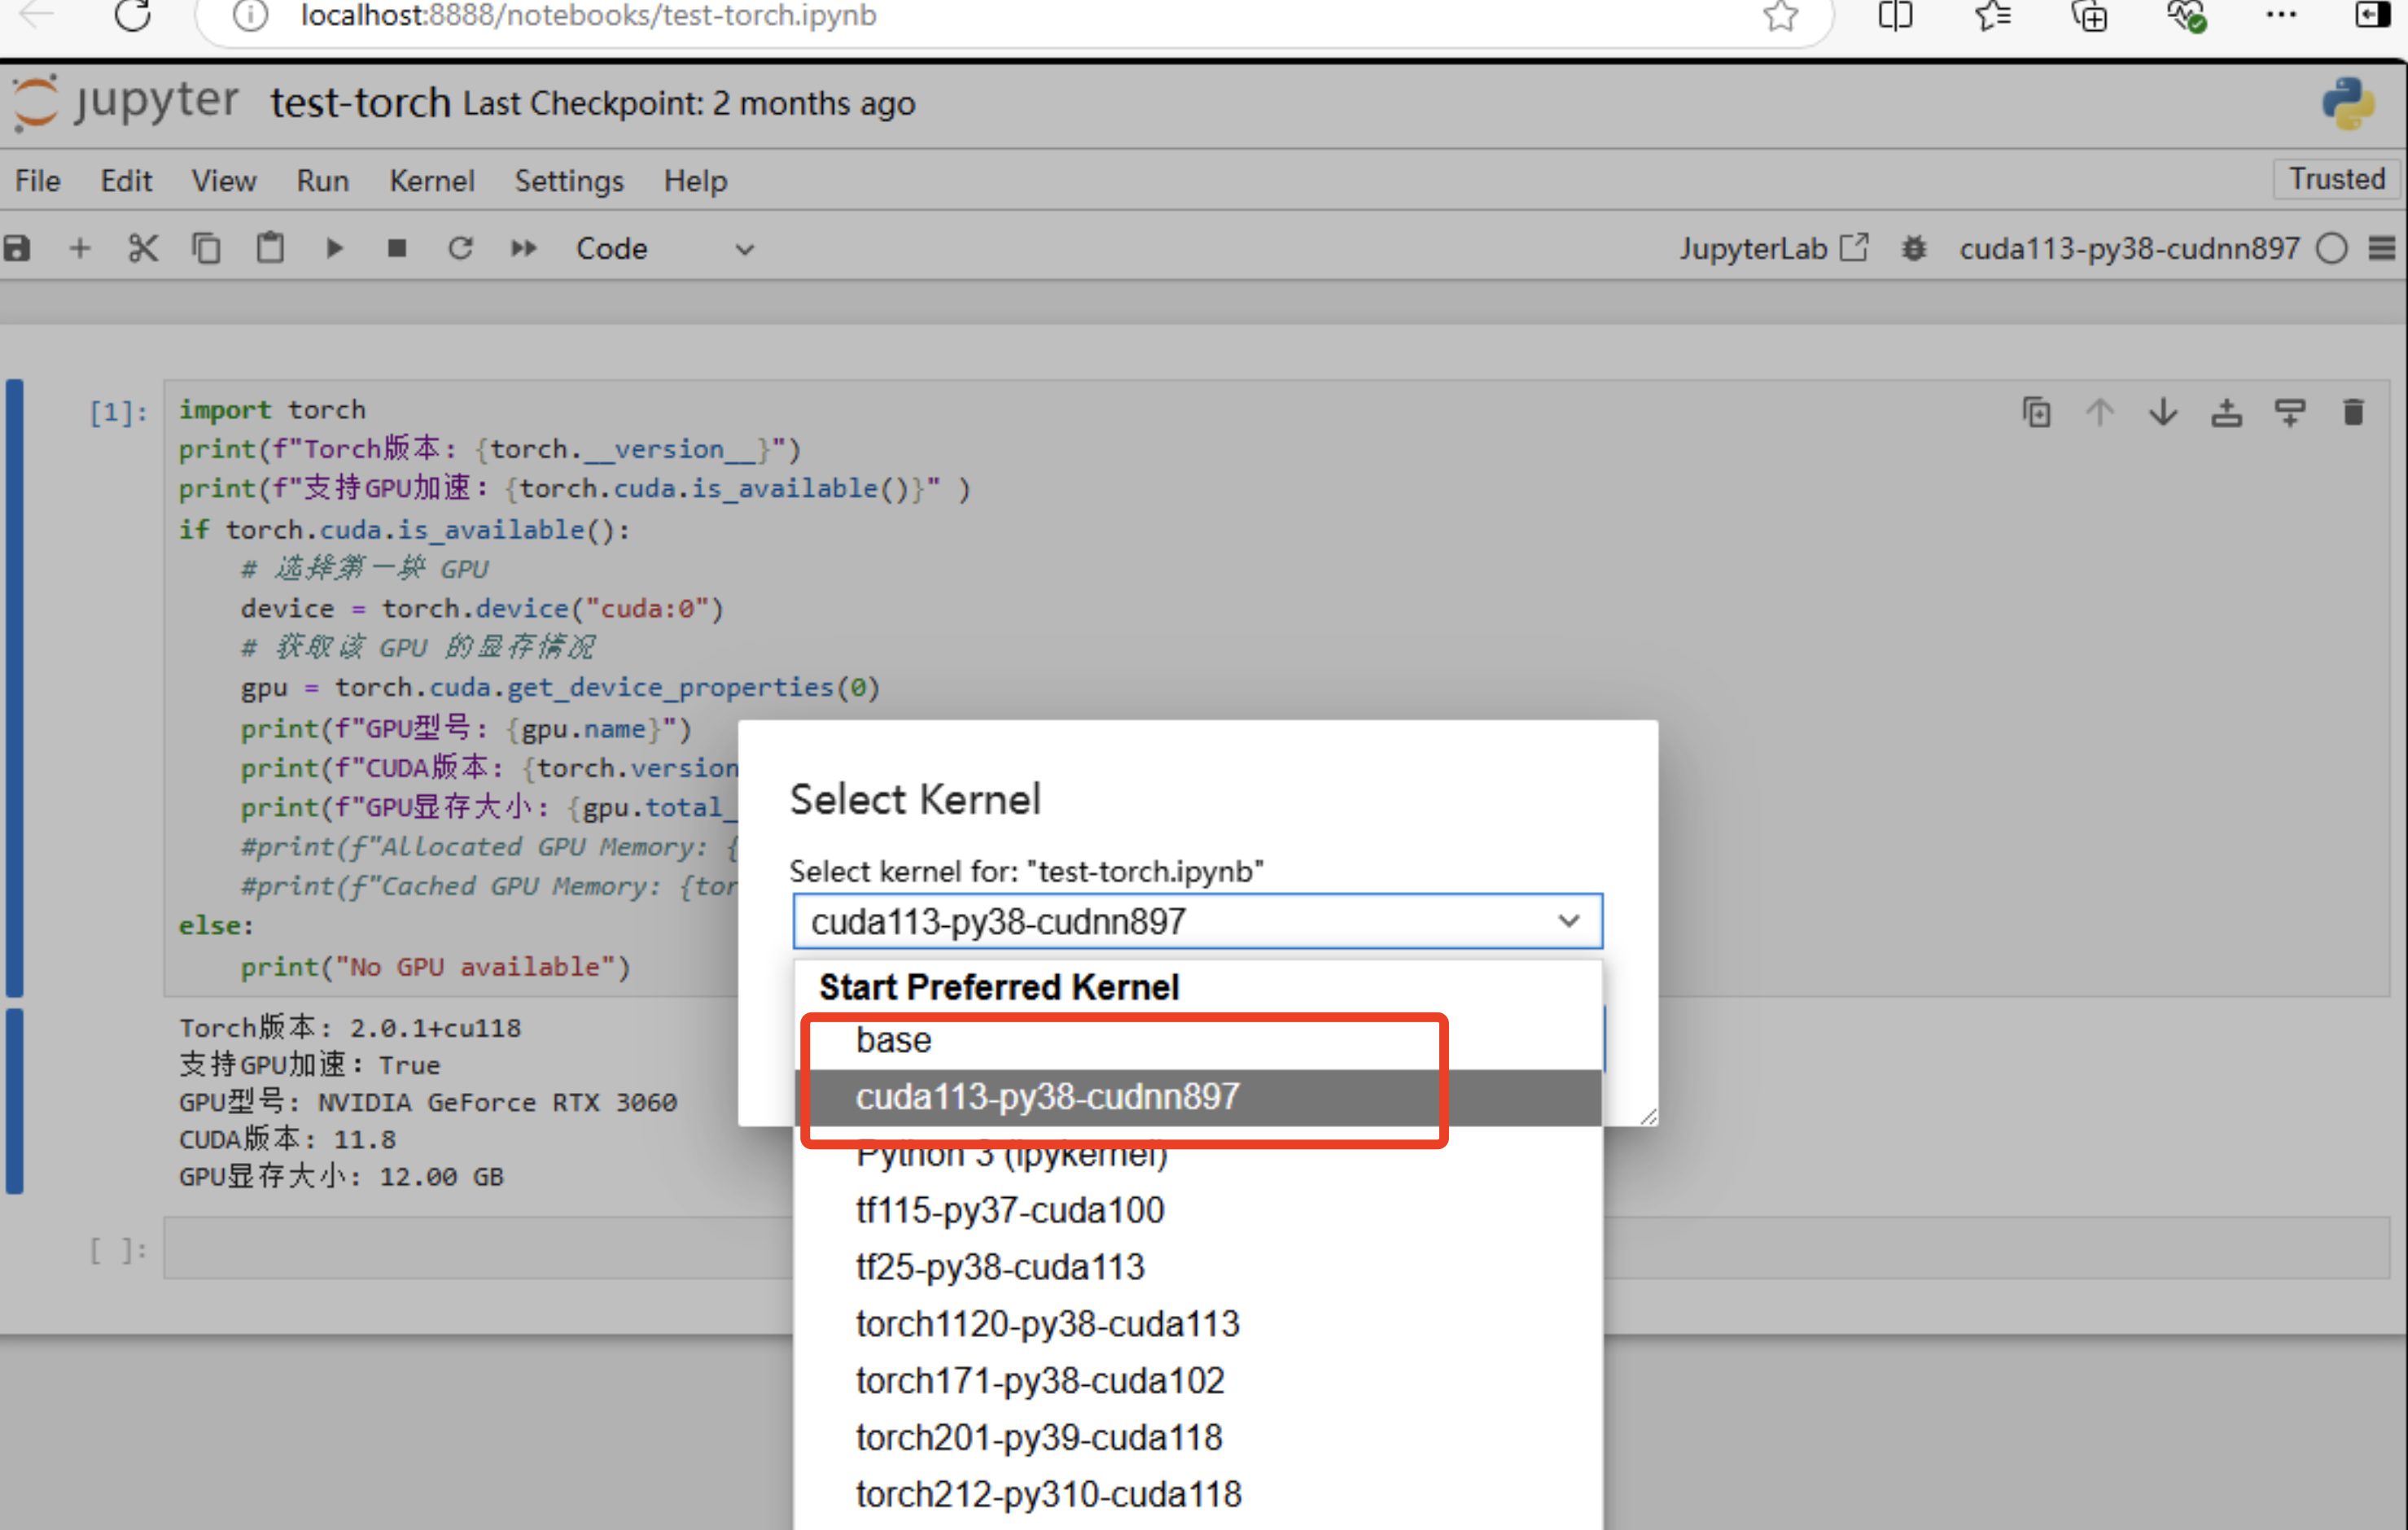Save the notebook with the floppy disk icon
Viewport: 2408px width, 1530px height.
point(17,248)
